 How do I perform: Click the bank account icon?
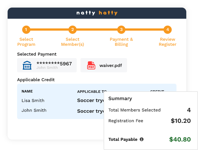pyautogui.click(x=27, y=65)
